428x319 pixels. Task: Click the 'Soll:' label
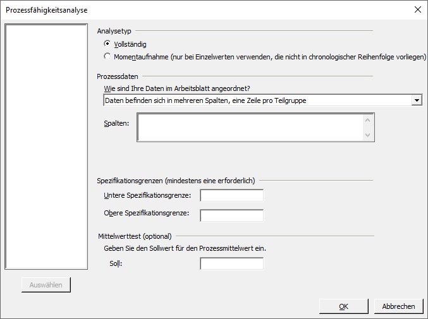116,263
